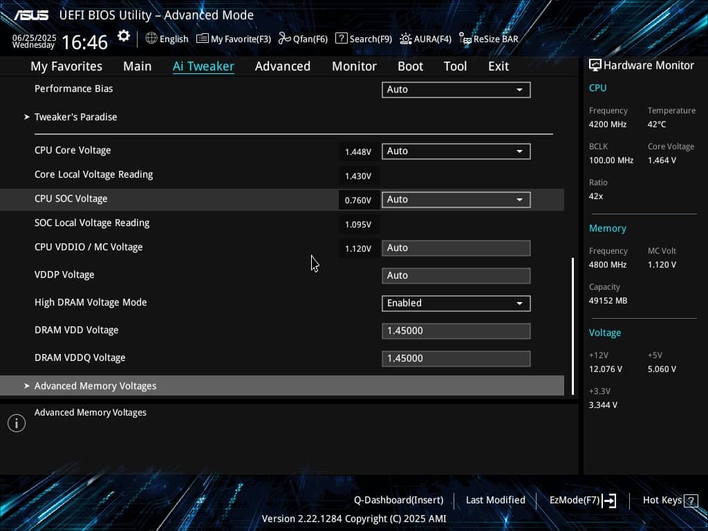The width and height of the screenshot is (708, 531).
Task: Open the Performance Bias dropdown
Action: coord(456,89)
